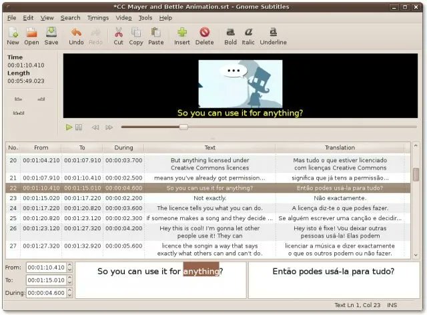Open the File menu

click(x=11, y=18)
